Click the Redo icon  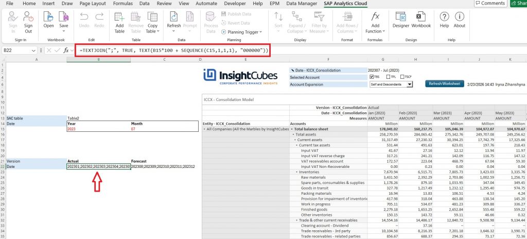99,17
